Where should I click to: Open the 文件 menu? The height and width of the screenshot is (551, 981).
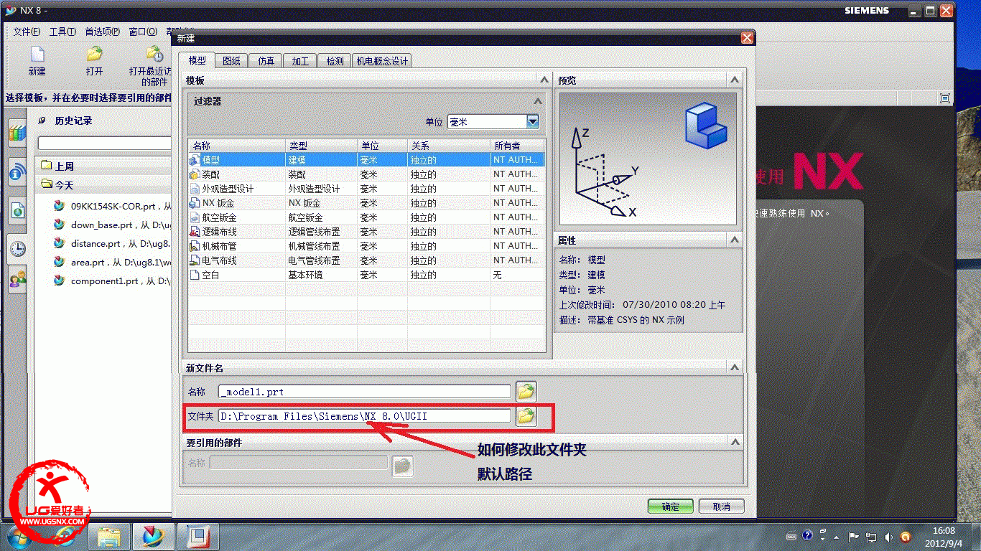[27, 32]
